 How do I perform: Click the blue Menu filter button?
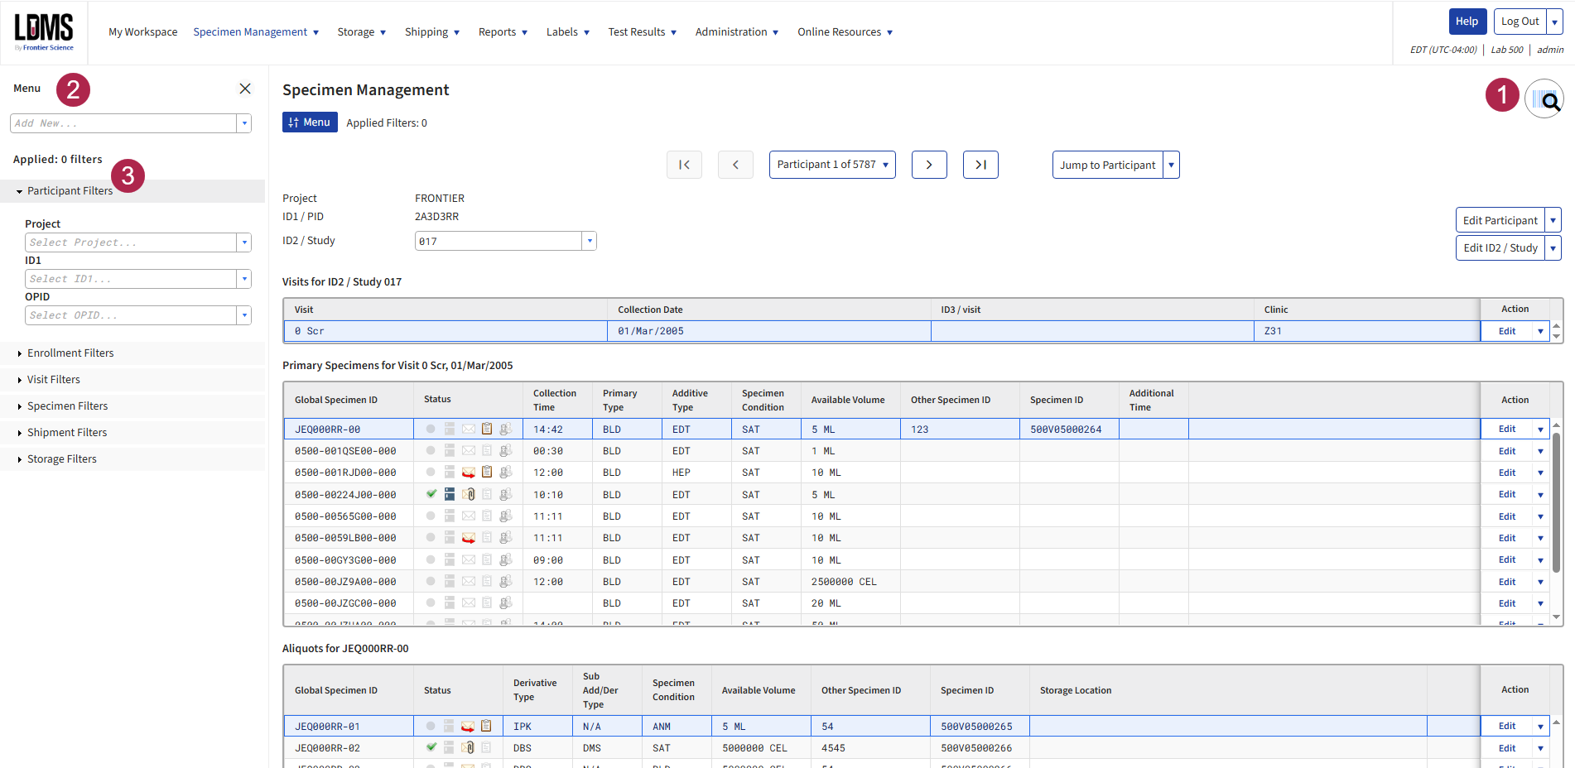(x=310, y=122)
